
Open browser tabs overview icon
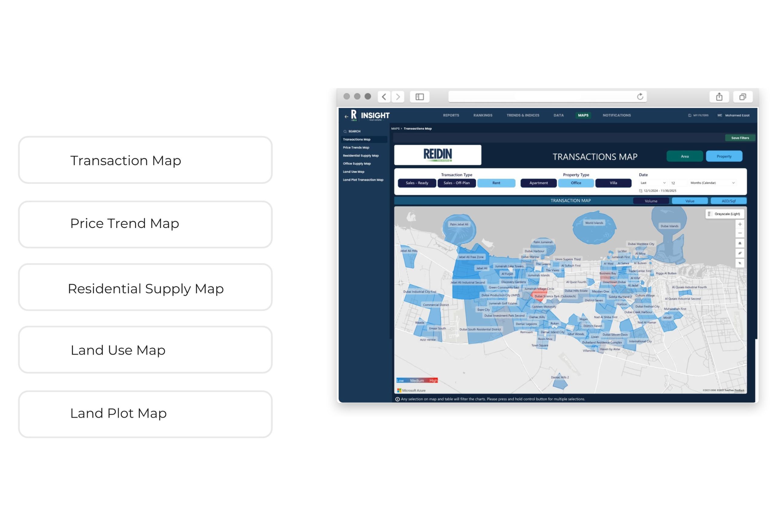[x=742, y=97]
